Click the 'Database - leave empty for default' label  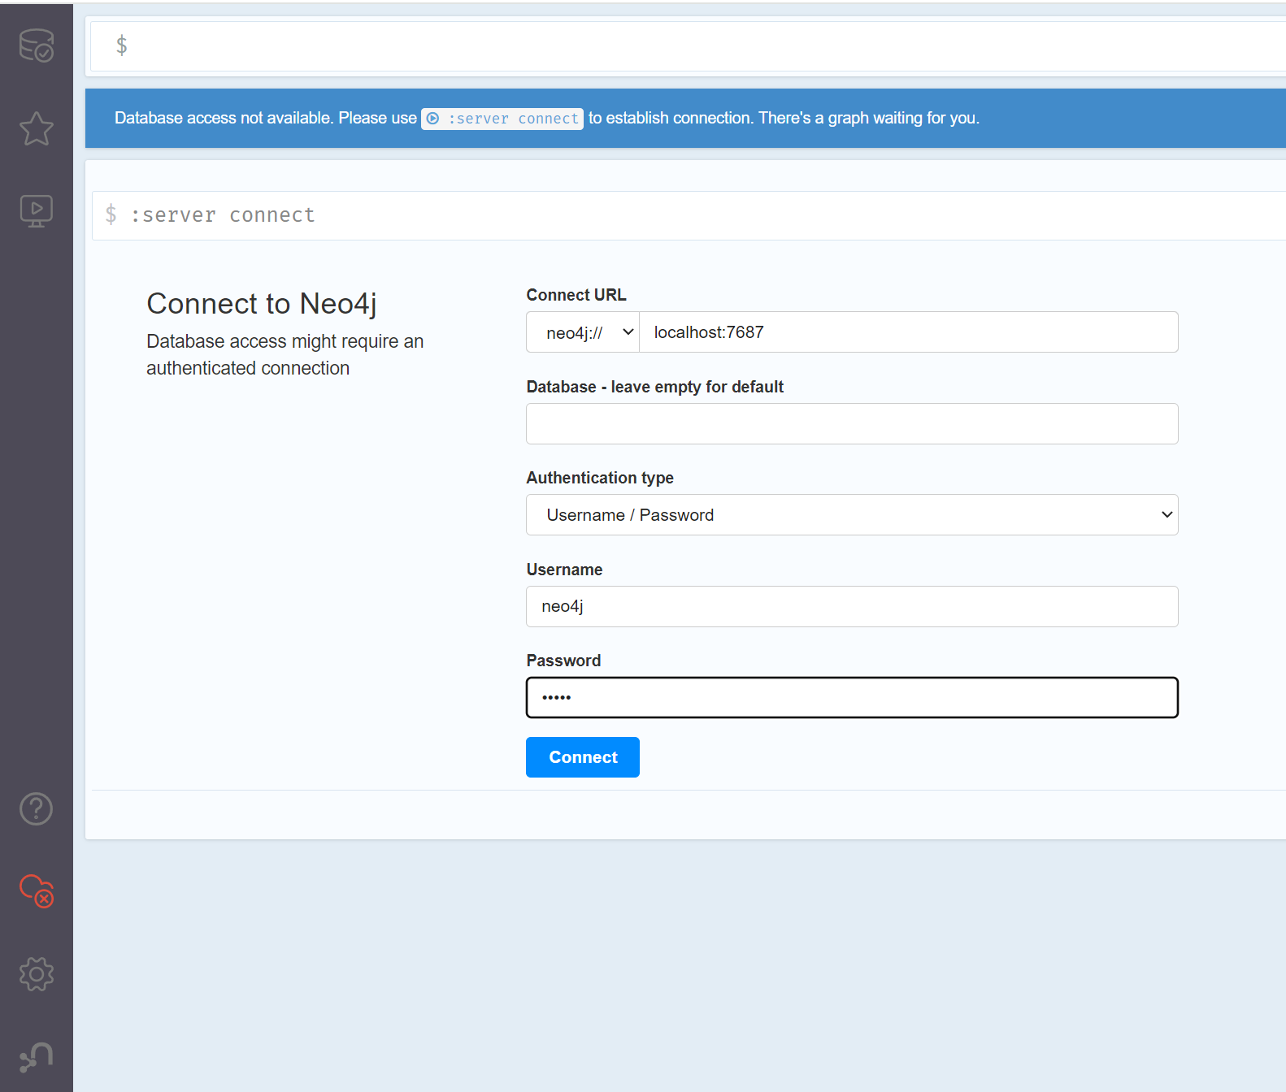655,387
